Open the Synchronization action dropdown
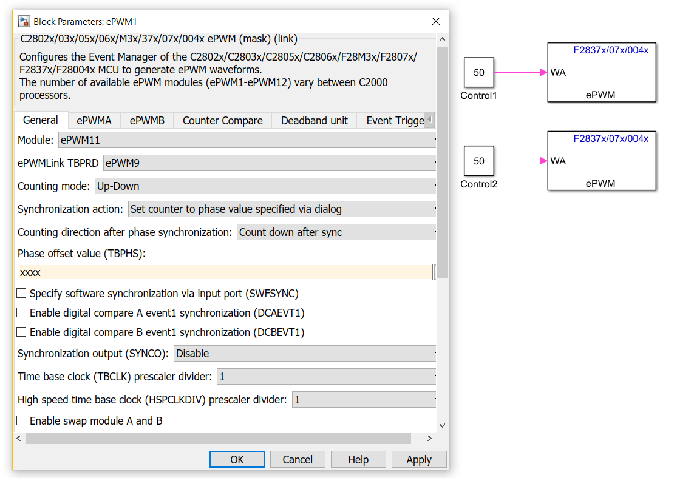Viewport: 677px width, 478px height. (282, 209)
